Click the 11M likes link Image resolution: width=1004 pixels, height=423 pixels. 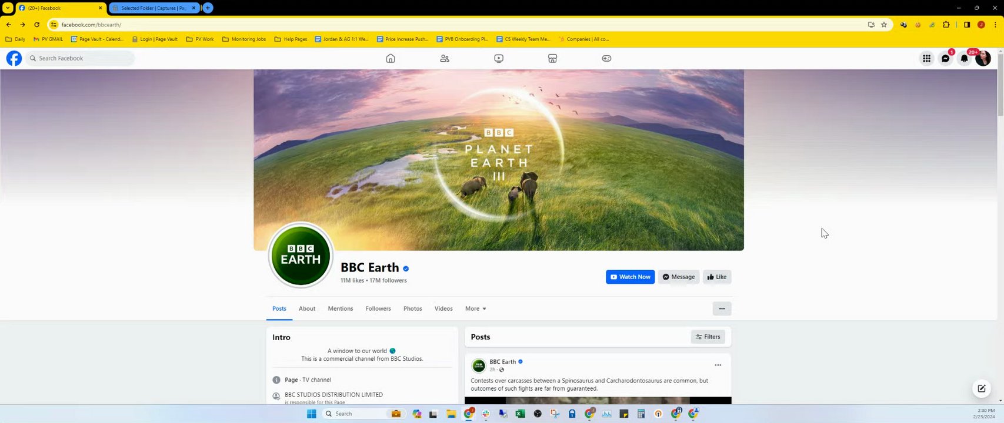pyautogui.click(x=352, y=280)
